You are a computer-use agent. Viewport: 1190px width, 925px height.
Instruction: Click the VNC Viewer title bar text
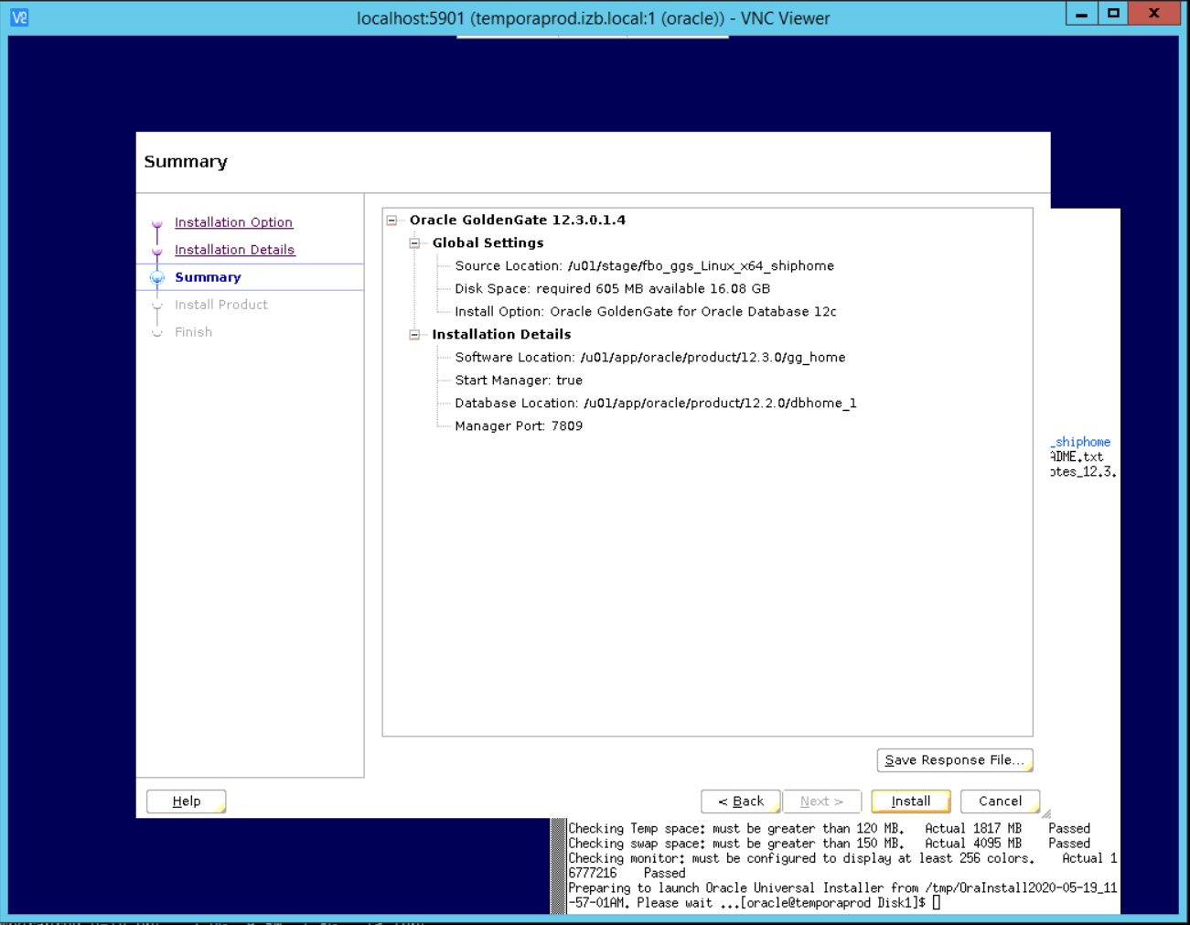pos(593,18)
